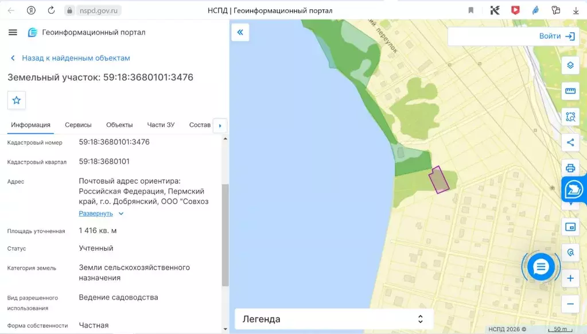Zoom in the map with plus
The width and height of the screenshot is (587, 334).
[570, 278]
